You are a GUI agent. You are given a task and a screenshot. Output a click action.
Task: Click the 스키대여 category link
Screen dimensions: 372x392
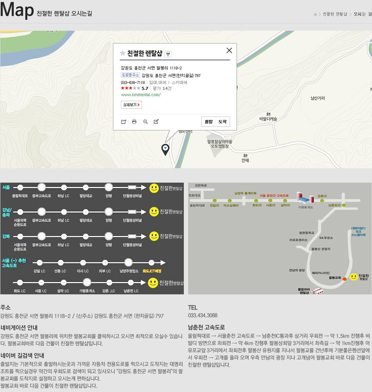[179, 82]
